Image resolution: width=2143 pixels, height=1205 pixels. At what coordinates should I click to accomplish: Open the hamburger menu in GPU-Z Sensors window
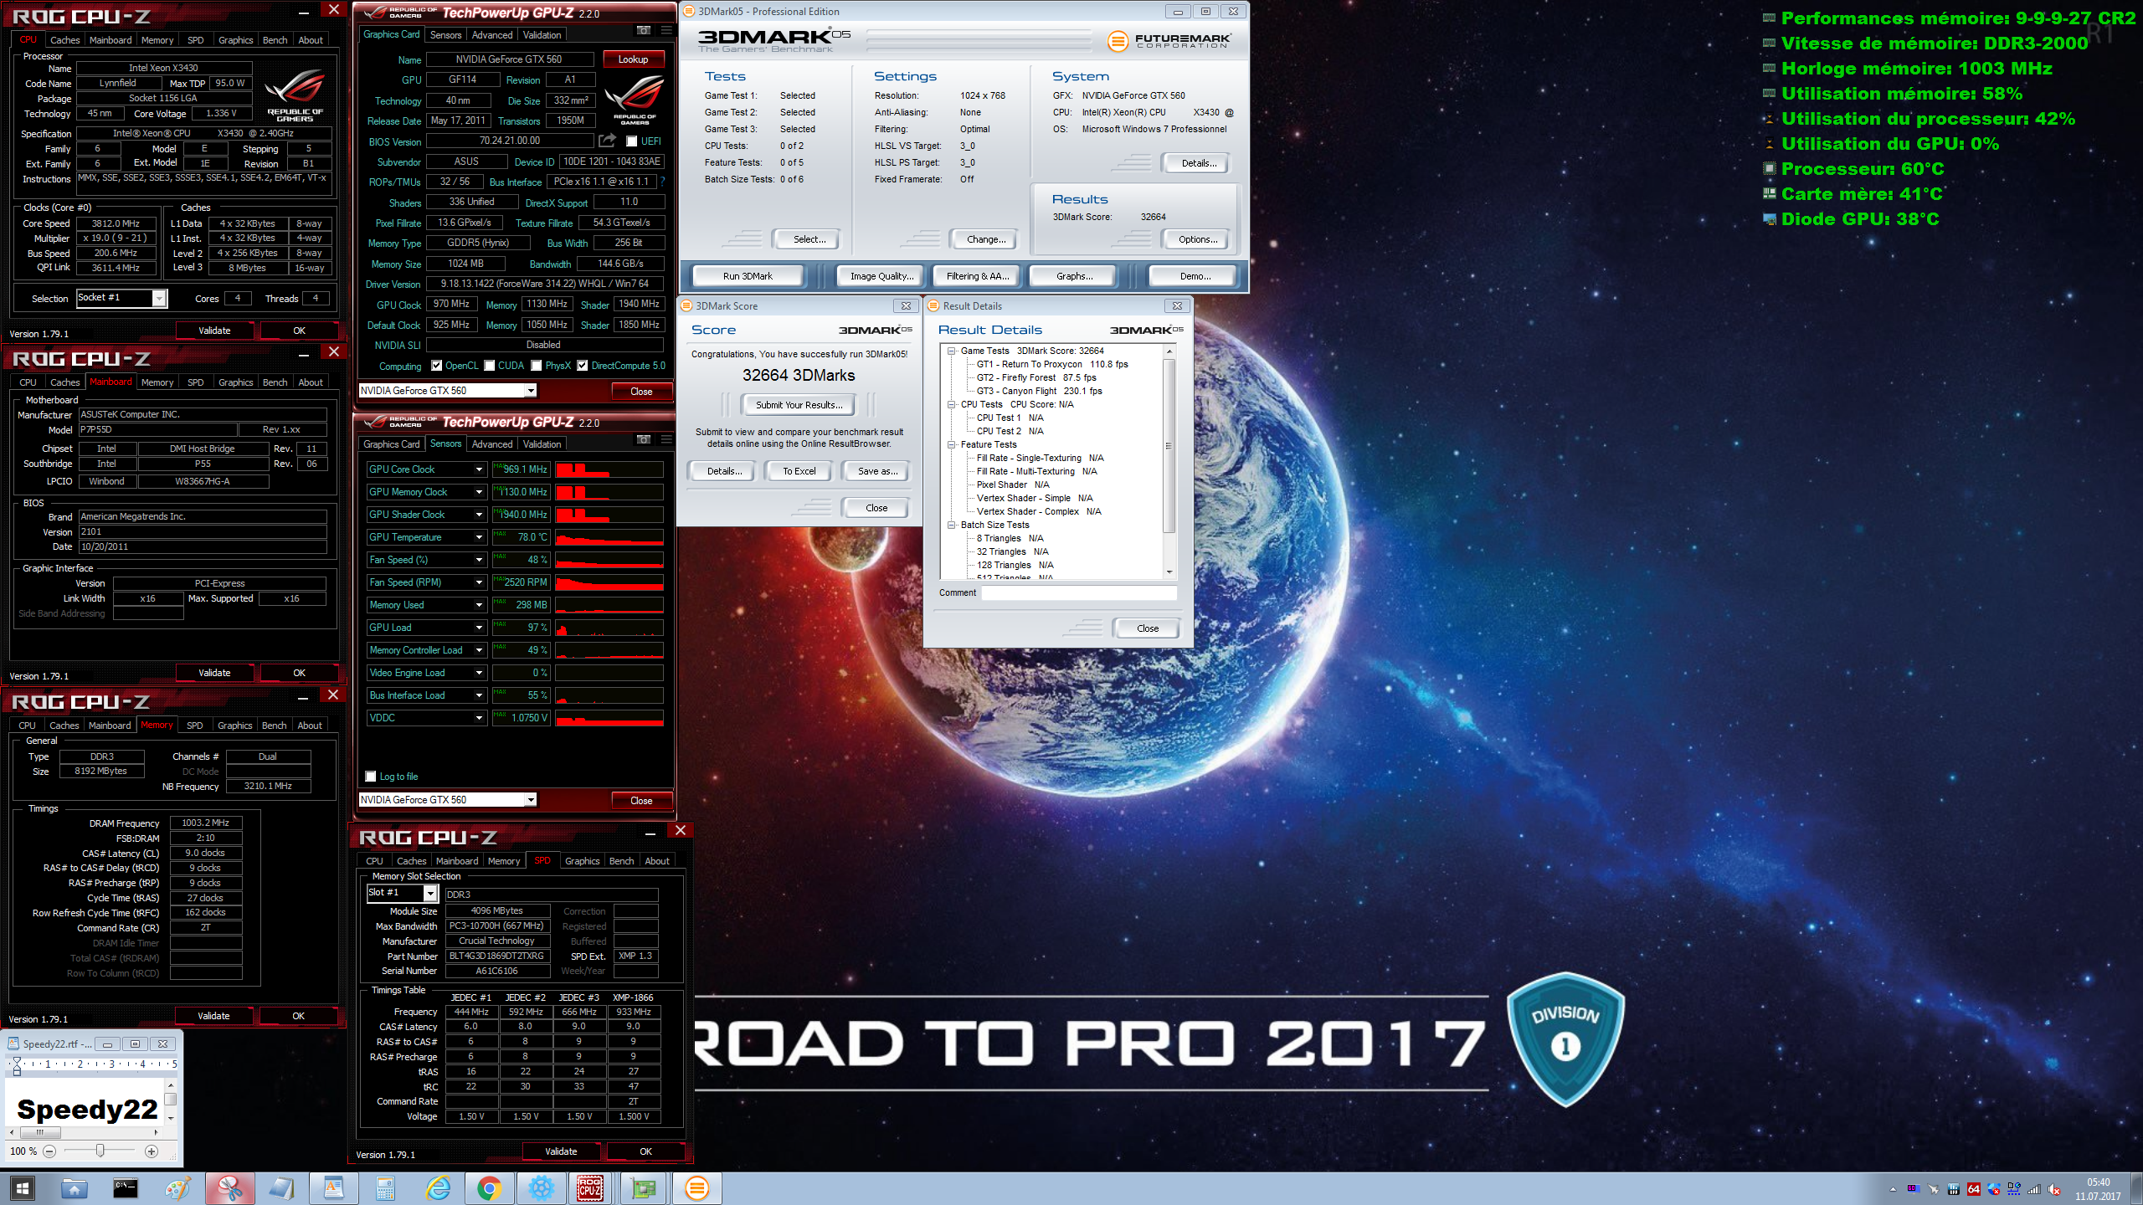tap(666, 440)
